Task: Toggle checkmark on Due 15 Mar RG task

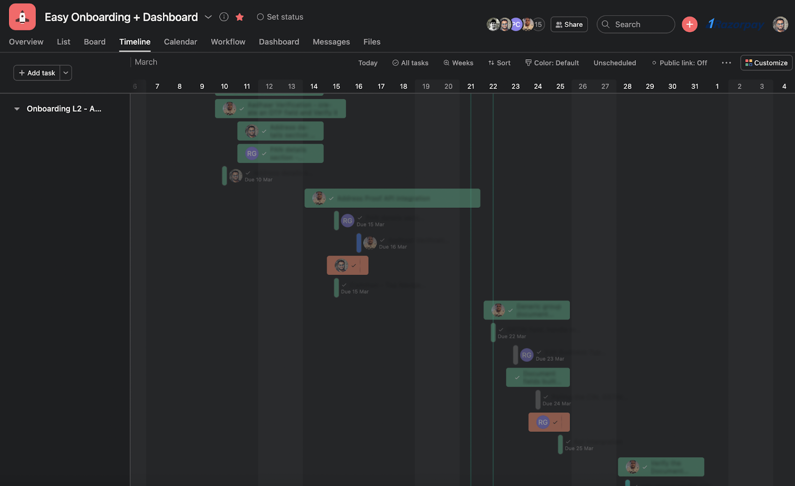Action: [360, 217]
